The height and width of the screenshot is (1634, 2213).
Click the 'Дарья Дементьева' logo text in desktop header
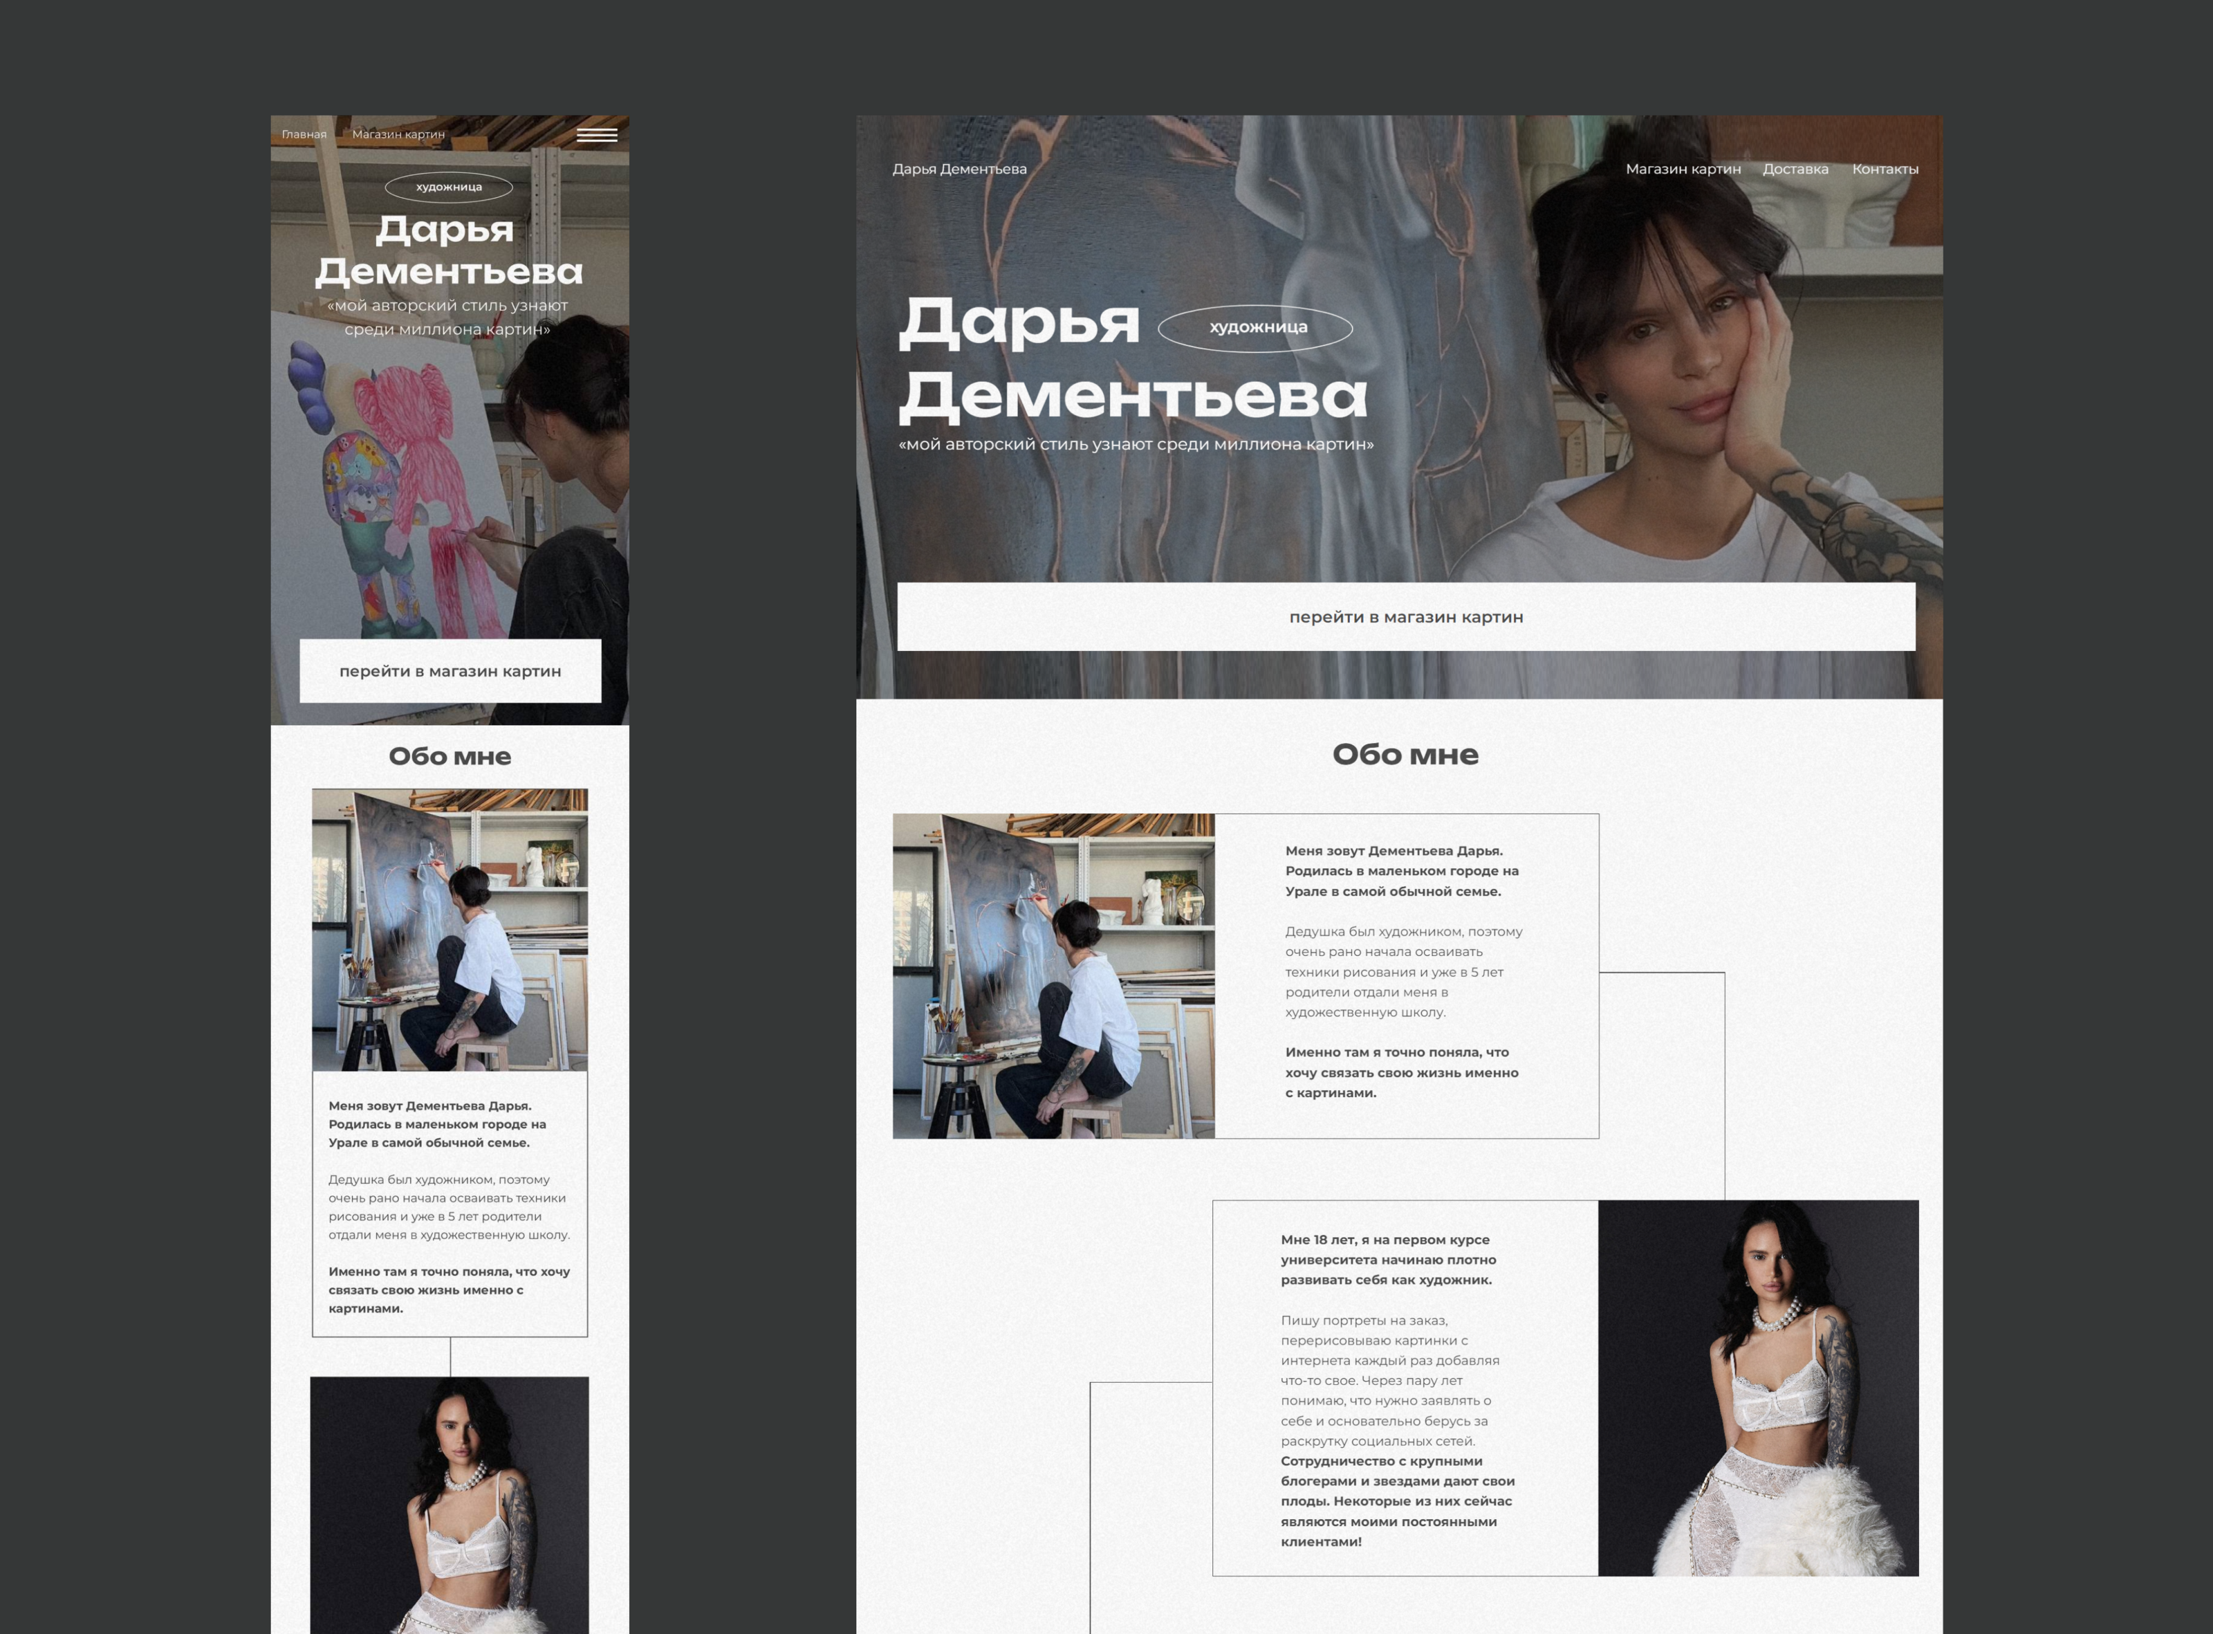(x=959, y=169)
